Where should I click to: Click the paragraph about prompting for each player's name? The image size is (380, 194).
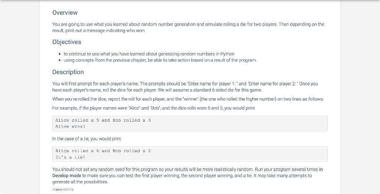(x=185, y=87)
